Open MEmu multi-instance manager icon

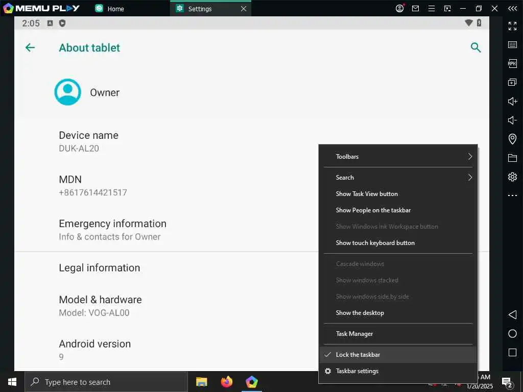512,82
